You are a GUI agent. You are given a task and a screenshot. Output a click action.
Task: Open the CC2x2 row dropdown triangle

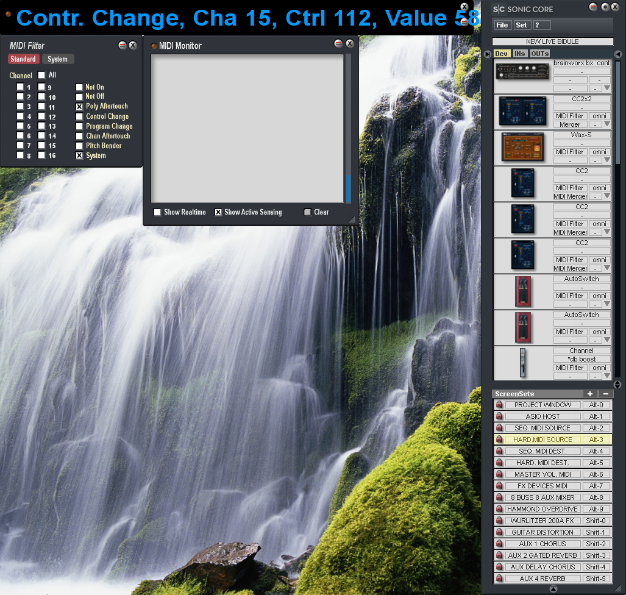[606, 124]
